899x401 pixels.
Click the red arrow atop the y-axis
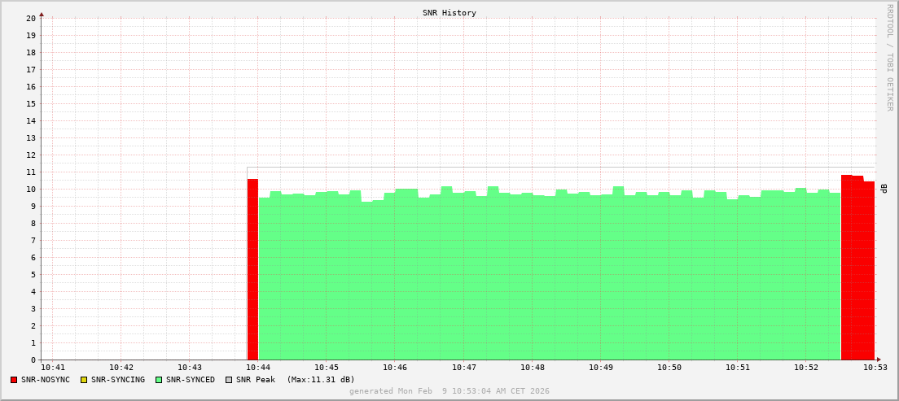click(x=42, y=14)
